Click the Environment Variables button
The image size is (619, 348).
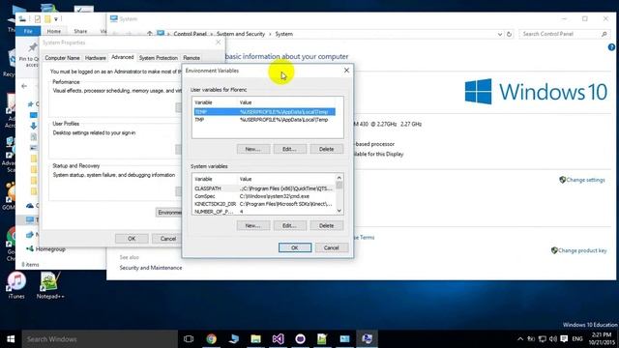tap(169, 213)
